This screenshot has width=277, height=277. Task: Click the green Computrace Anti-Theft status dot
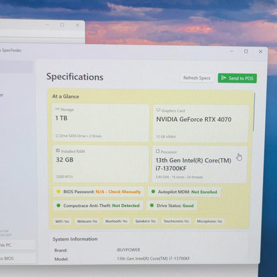click(x=59, y=205)
